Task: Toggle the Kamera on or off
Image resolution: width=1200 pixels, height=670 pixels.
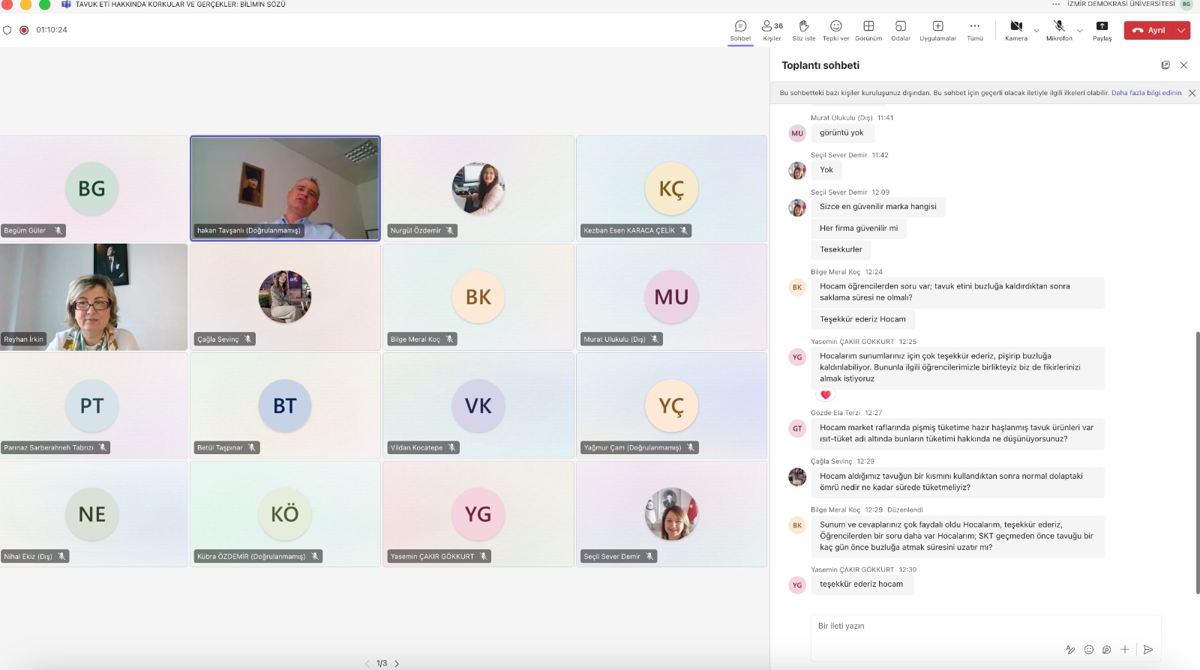Action: click(x=1016, y=30)
